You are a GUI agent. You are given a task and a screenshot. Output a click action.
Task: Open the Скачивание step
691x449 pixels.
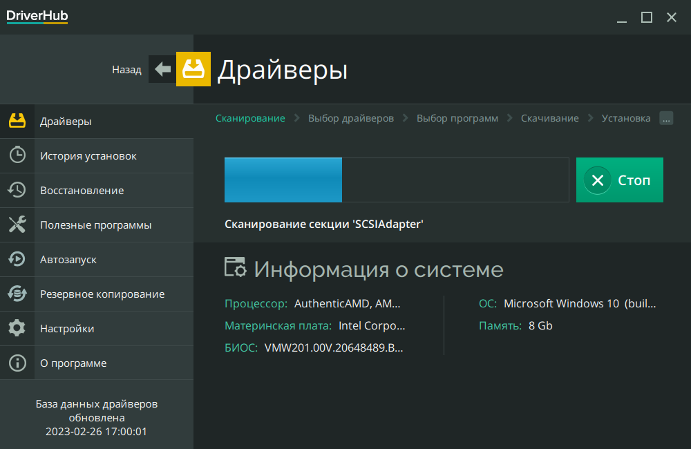click(x=550, y=118)
